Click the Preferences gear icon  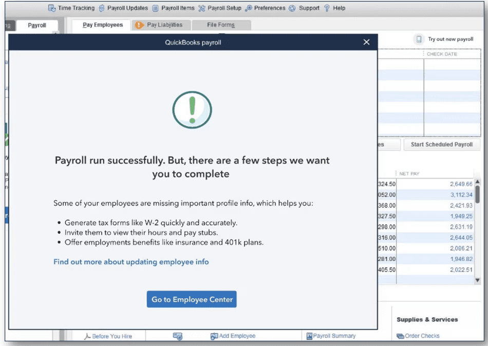[248, 8]
